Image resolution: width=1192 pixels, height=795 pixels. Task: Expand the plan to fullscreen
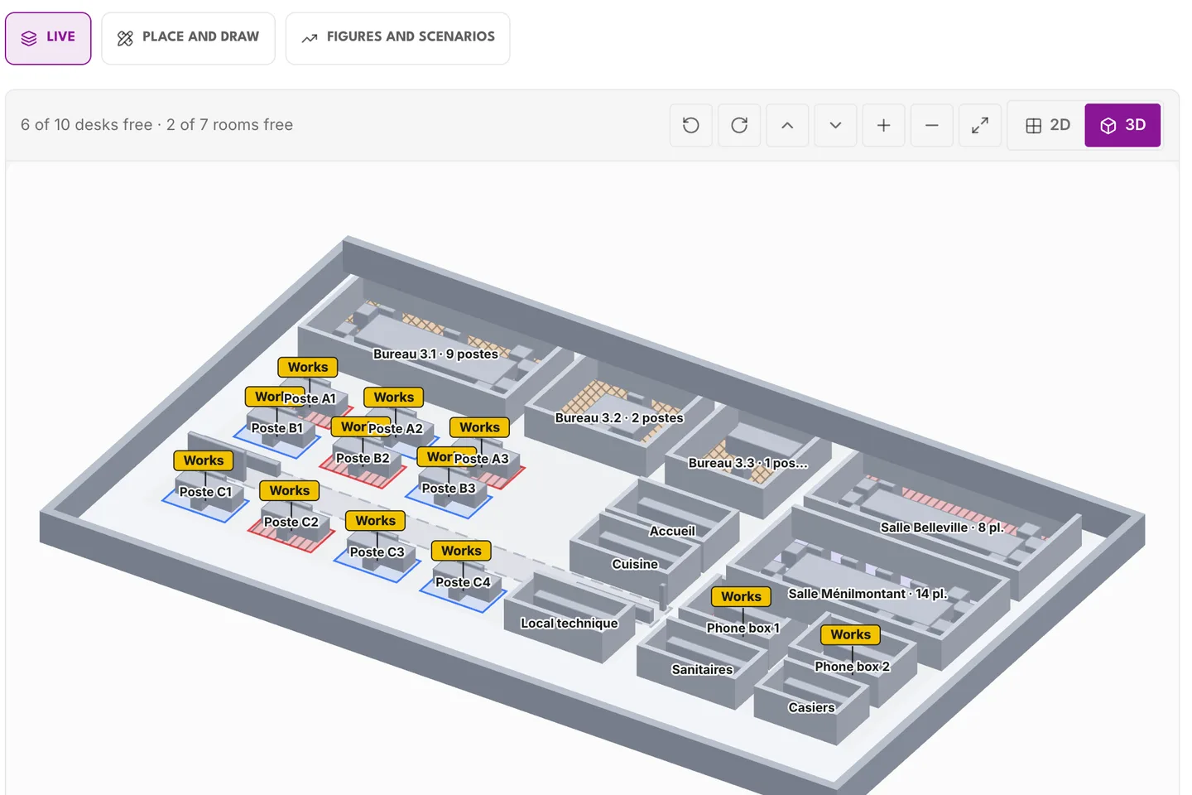[x=979, y=125]
